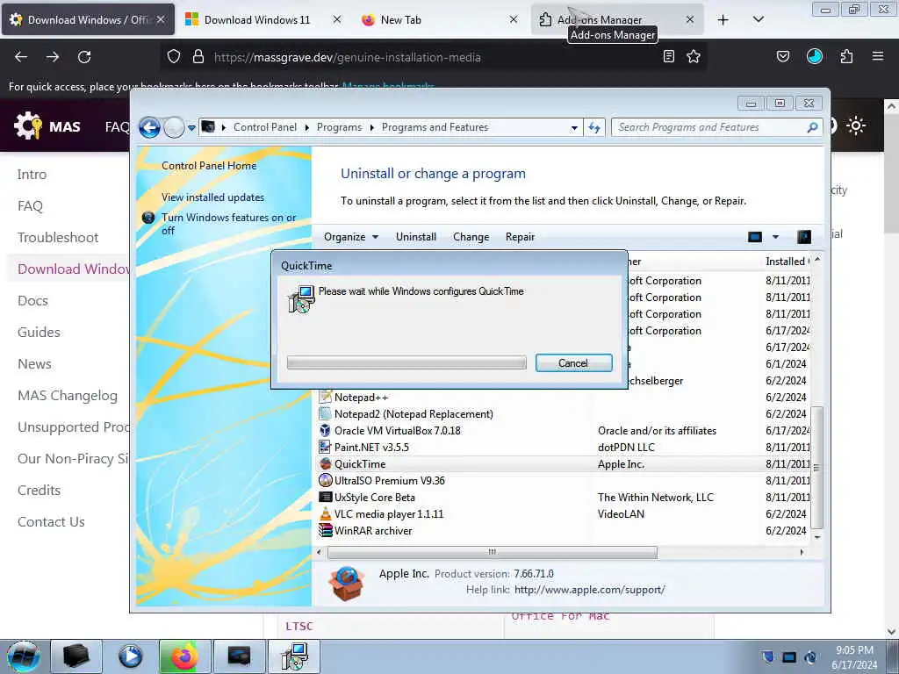Click the Firefox forward arrow button
Screen dimensions: 899x674
pyautogui.click(x=53, y=57)
